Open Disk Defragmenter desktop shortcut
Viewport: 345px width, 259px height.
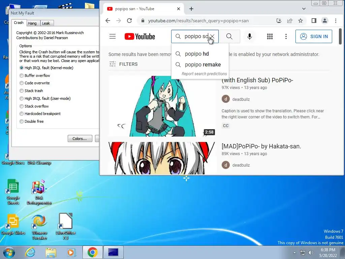[x=39, y=192]
